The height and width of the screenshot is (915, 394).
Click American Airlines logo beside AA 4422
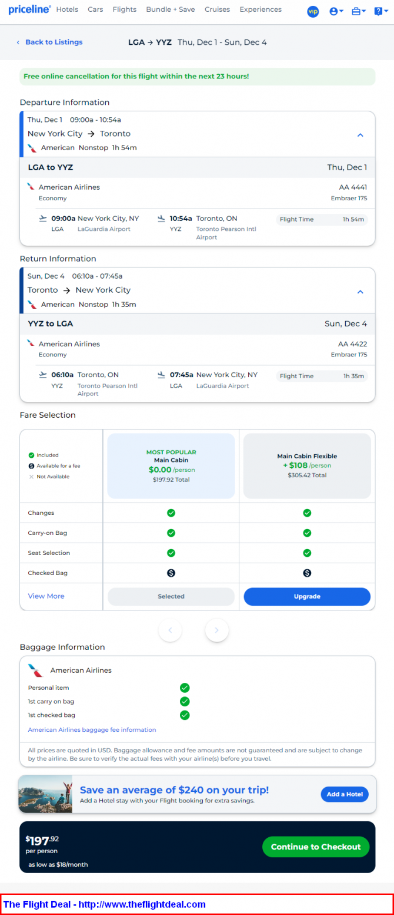tap(31, 343)
